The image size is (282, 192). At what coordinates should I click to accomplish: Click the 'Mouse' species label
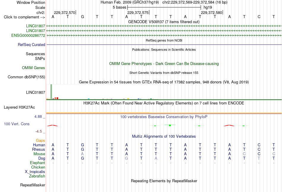pos(39,154)
